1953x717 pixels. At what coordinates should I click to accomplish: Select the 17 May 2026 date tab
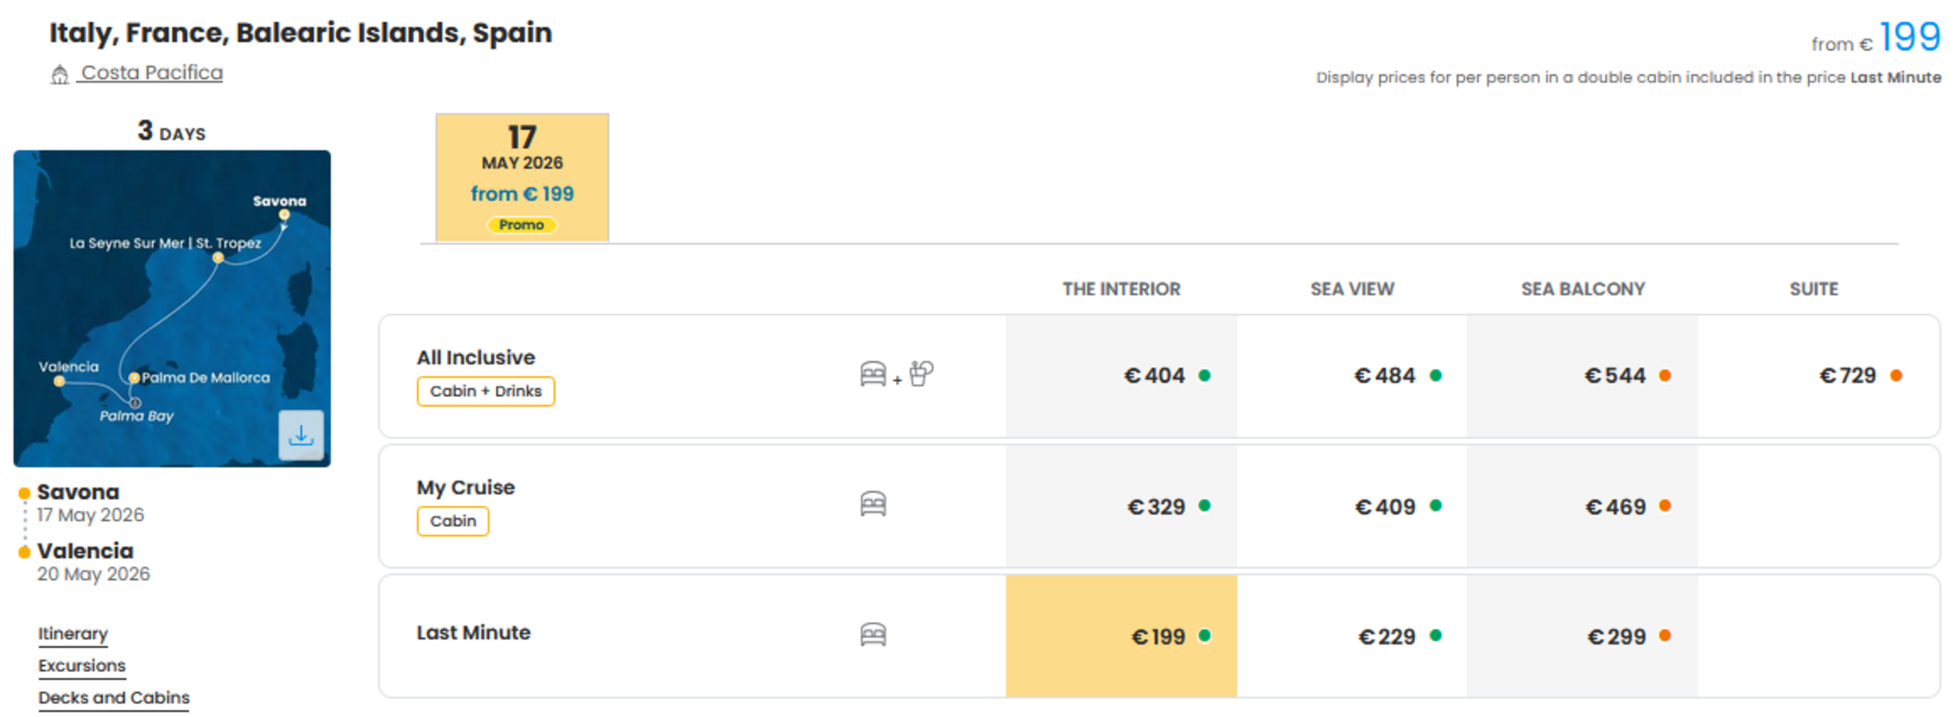522,177
